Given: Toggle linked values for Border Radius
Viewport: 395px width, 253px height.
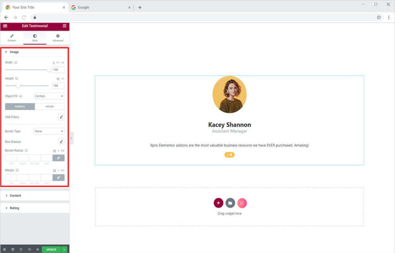Looking at the screenshot, I should (58, 158).
